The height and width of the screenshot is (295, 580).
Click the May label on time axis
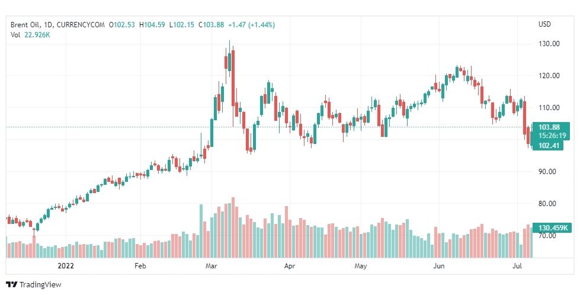point(361,267)
